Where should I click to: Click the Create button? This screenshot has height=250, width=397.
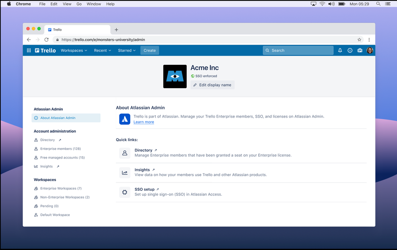150,50
